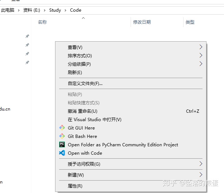Expand chevron after Study in breadcrumb
The width and height of the screenshot is (224, 193).
(x=65, y=10)
